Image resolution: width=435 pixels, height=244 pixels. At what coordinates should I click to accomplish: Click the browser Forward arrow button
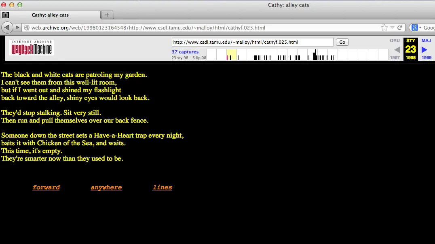(x=17, y=28)
